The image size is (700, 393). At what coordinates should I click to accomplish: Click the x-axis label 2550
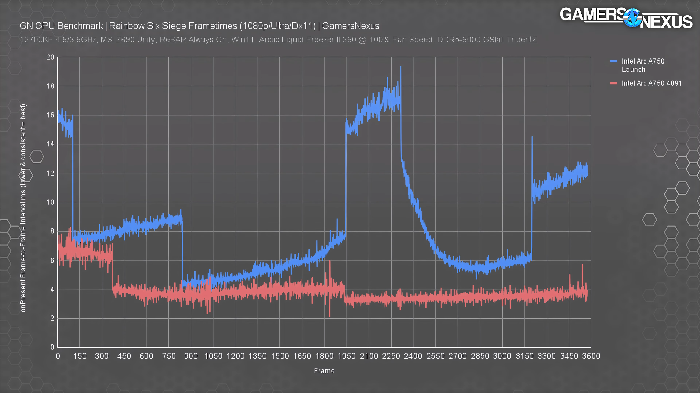coord(436,356)
